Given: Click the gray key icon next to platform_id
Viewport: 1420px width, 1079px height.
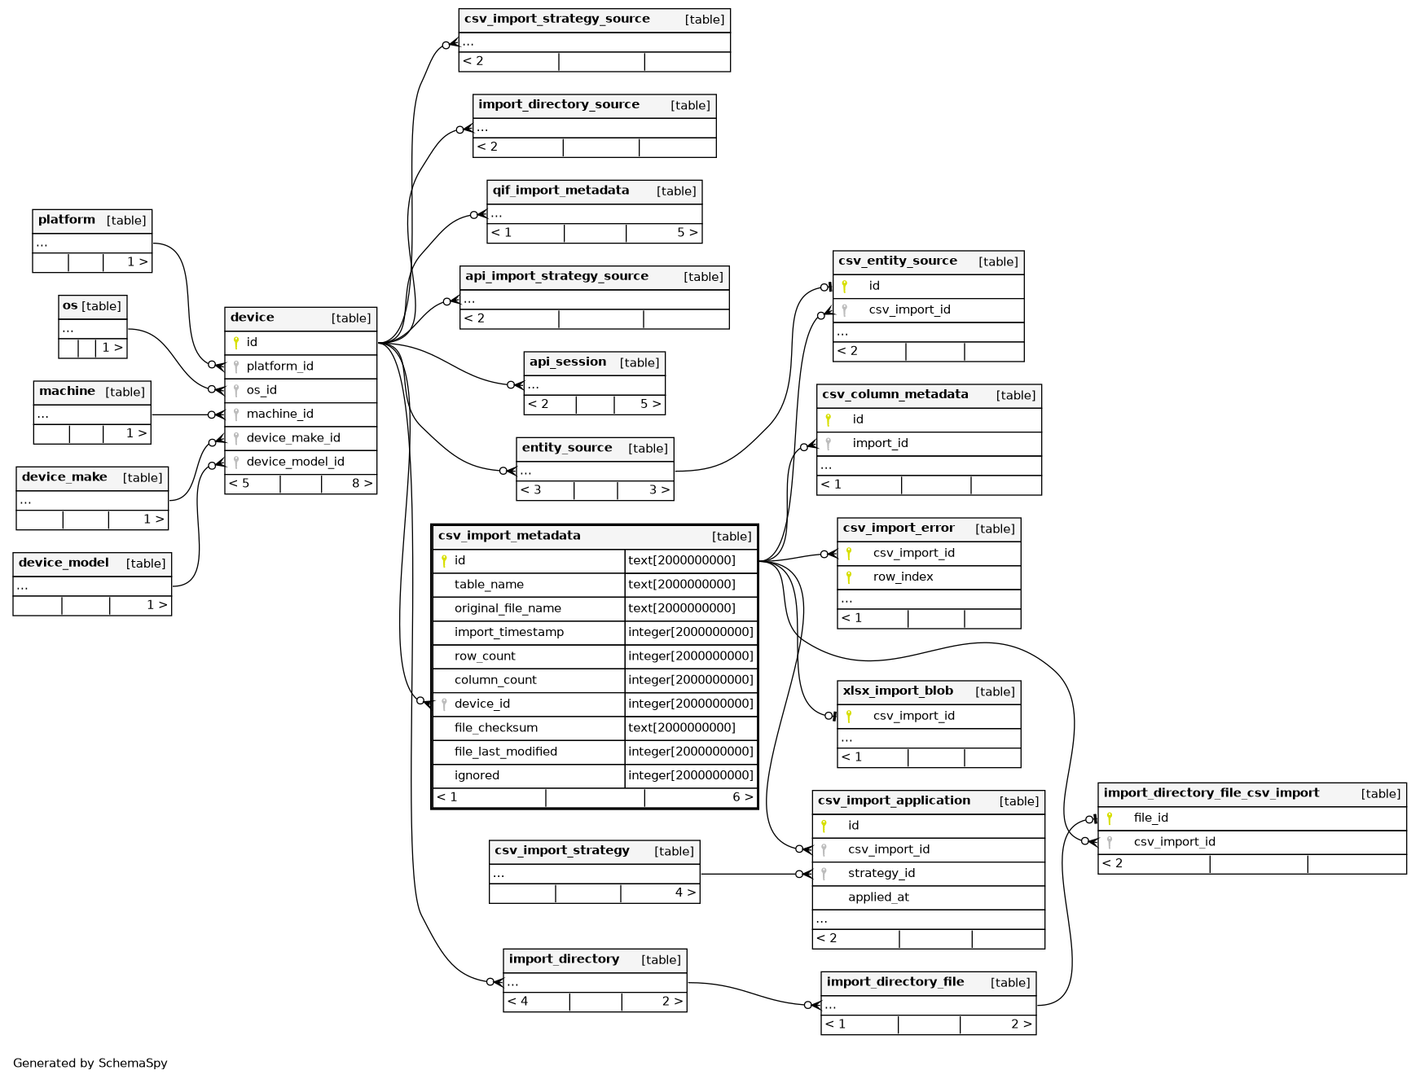Looking at the screenshot, I should click(x=236, y=366).
